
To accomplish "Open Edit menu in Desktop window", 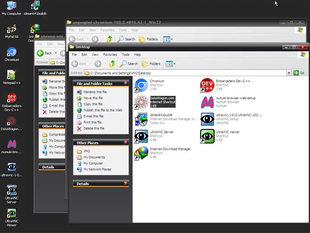I will coord(84,55).
